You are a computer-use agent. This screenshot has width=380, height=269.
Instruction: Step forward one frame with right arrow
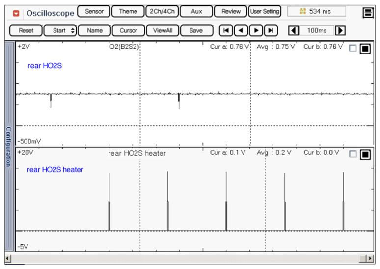[x=255, y=30]
